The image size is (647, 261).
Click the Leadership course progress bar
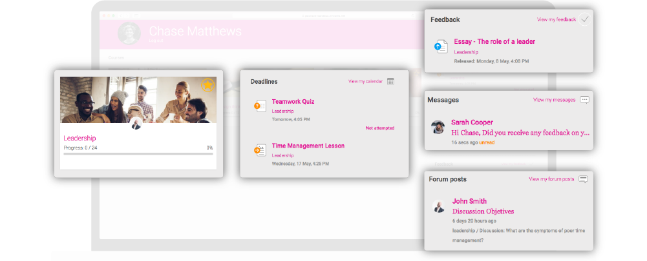coord(138,154)
